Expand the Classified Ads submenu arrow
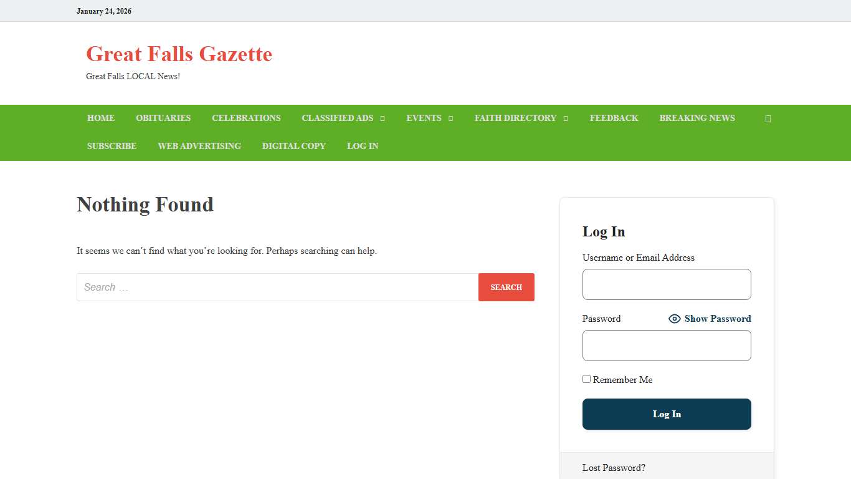This screenshot has height=479, width=851. tap(383, 119)
